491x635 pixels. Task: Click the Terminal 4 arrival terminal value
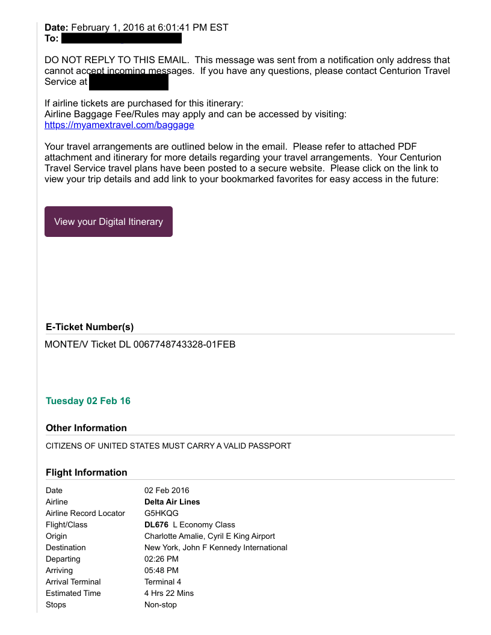pos(162,581)
